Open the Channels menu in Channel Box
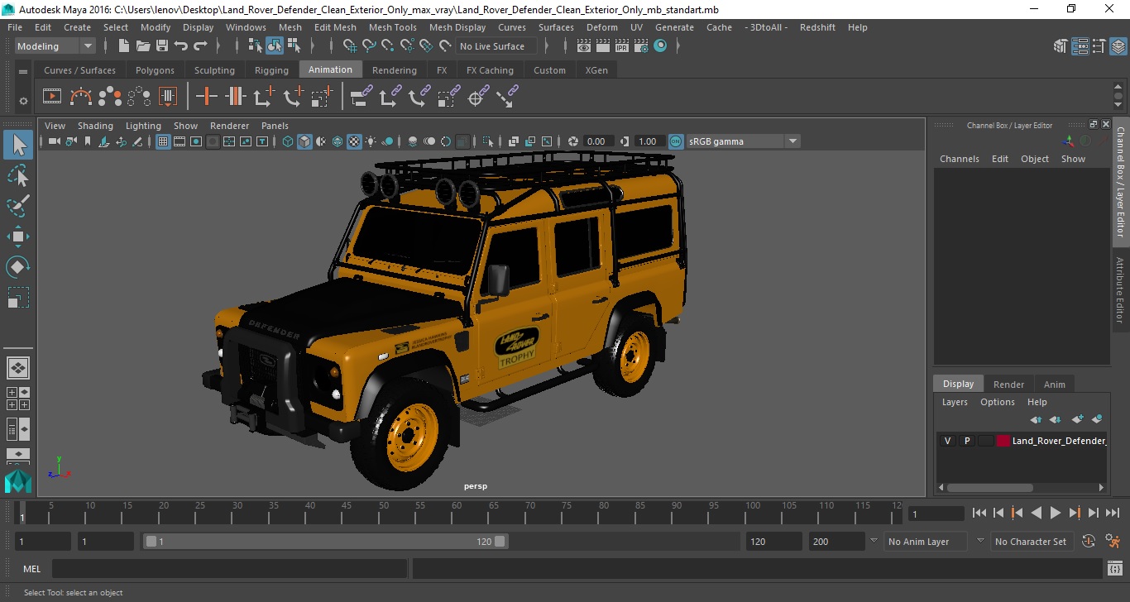1130x602 pixels. [959, 159]
